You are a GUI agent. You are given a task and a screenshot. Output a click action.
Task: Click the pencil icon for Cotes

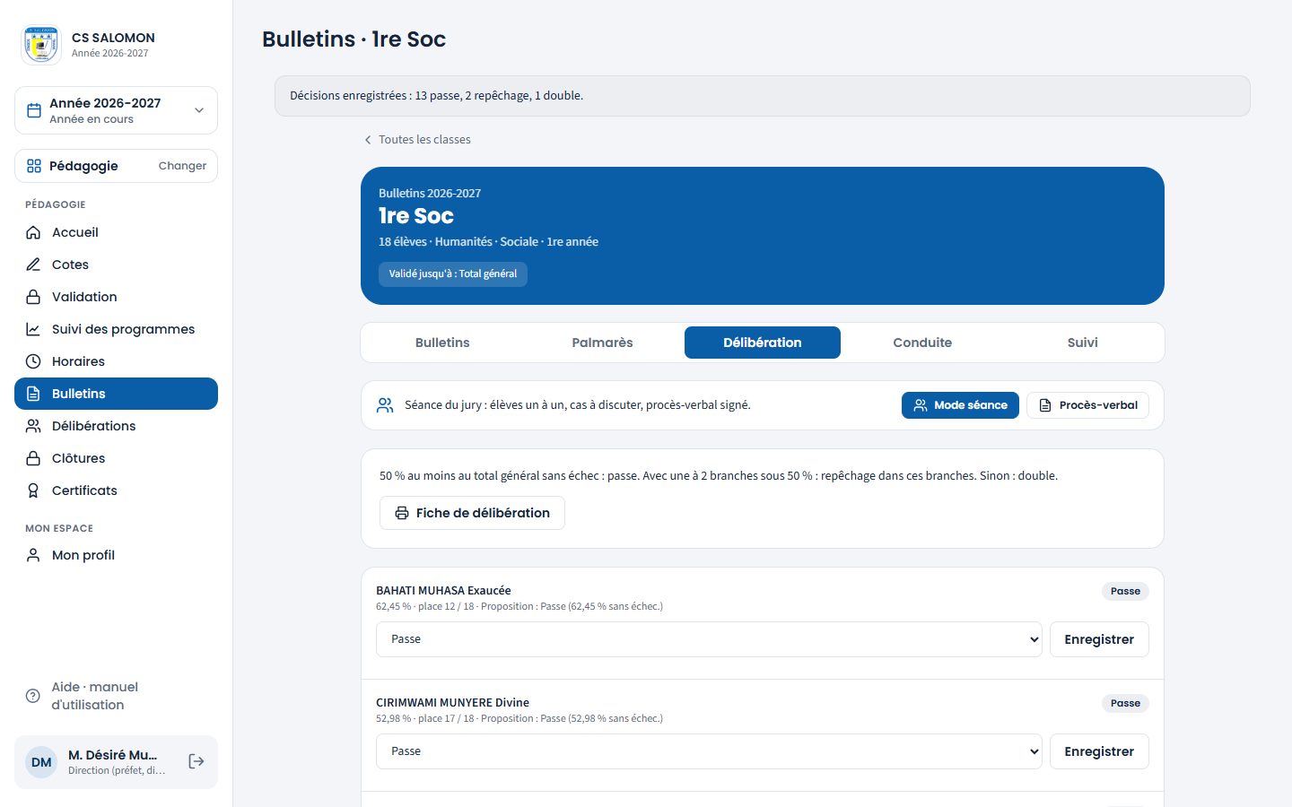pyautogui.click(x=33, y=265)
